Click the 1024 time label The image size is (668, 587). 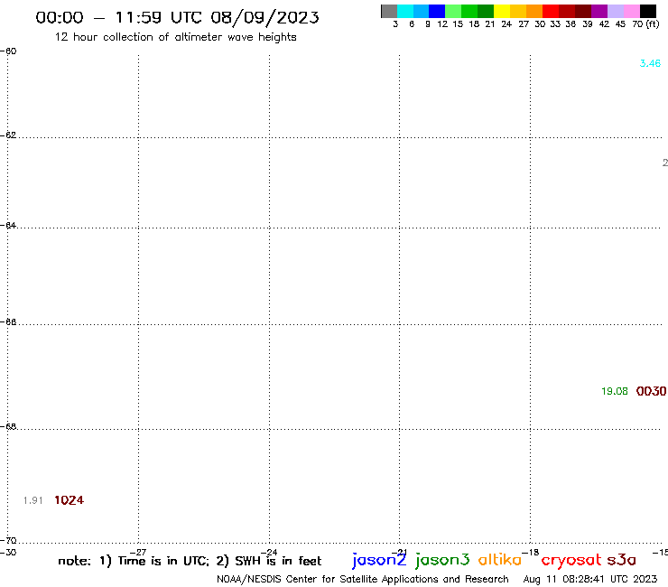(69, 500)
